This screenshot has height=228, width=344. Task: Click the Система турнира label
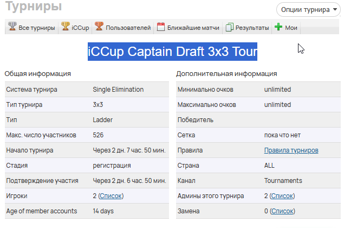point(31,90)
